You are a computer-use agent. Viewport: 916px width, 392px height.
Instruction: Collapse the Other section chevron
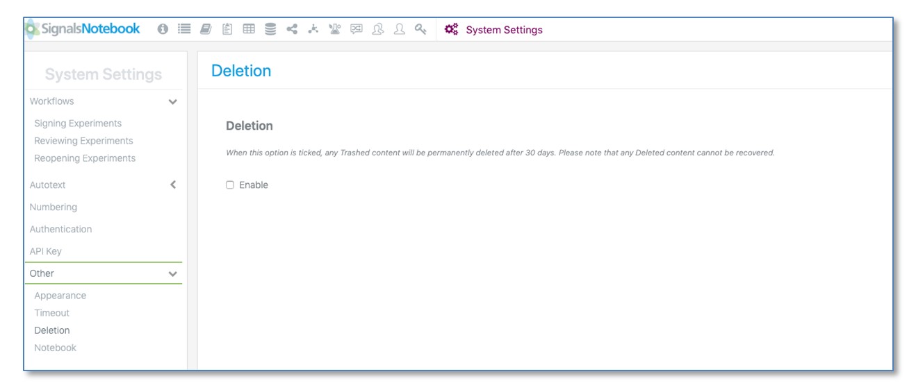[173, 274]
